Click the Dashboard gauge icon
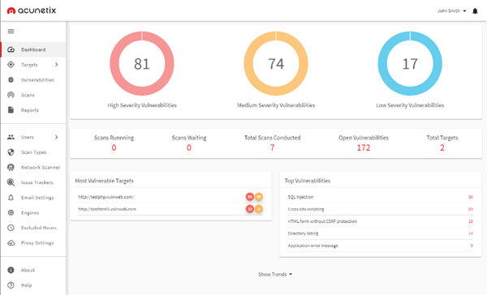Viewport: 487px width, 295px height. [x=11, y=49]
